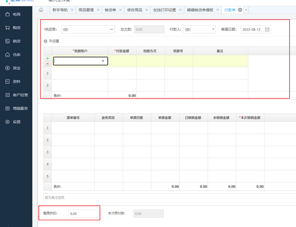
Task: Click the ellipsis in 供应商 field
Action: coord(111,30)
